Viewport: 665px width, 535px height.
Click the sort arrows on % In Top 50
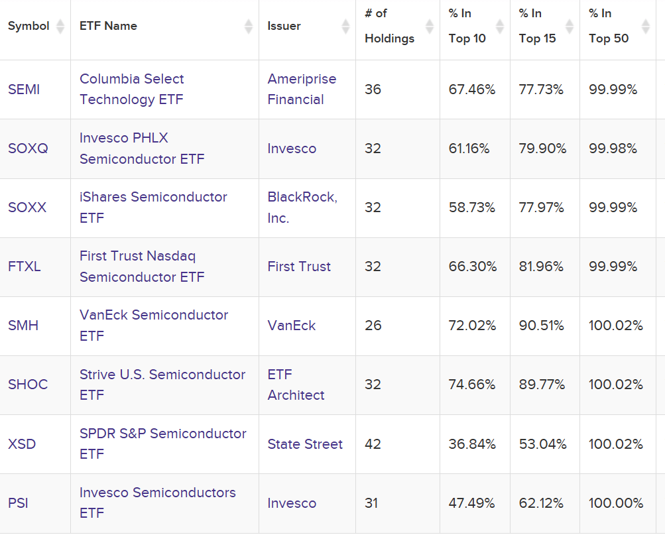click(644, 26)
